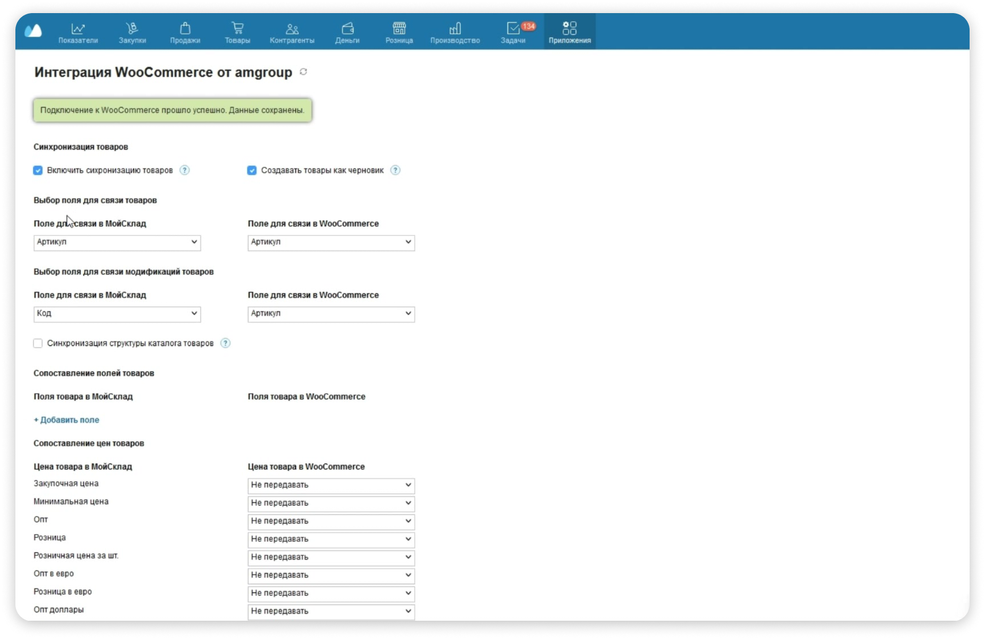985x639 pixels.
Task: Open the Контрагенты section
Action: (292, 32)
